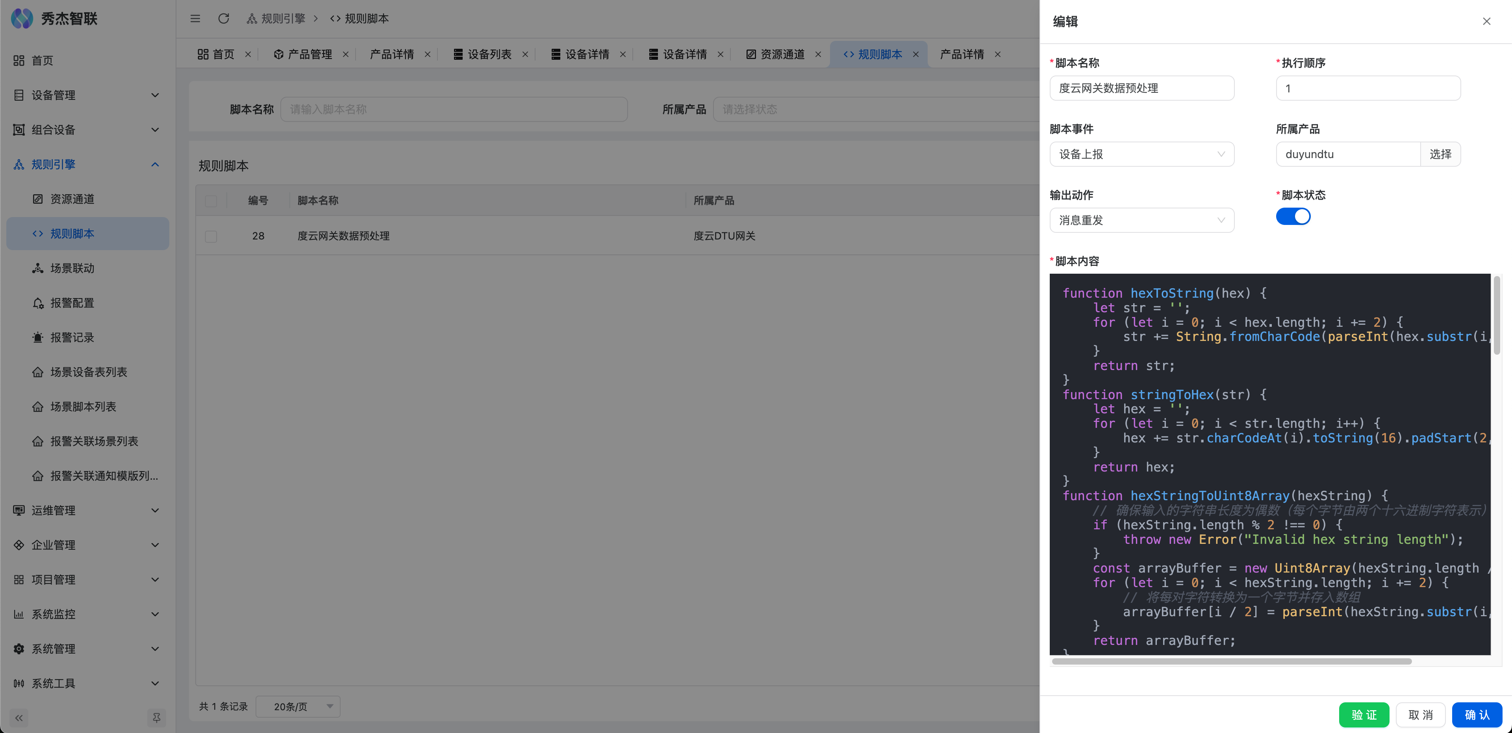Check the table header select-all checkbox

click(211, 201)
